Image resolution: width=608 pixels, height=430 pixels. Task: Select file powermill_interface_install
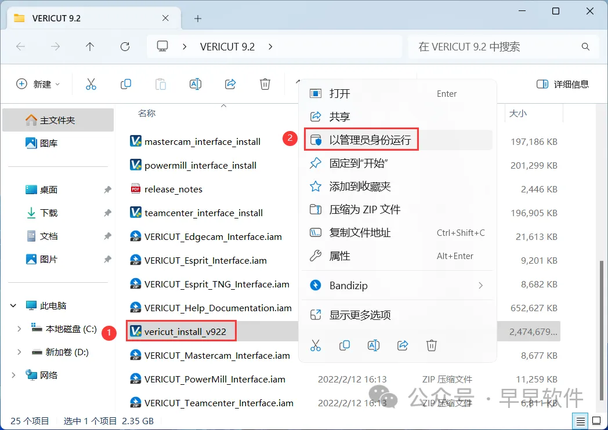tap(200, 165)
